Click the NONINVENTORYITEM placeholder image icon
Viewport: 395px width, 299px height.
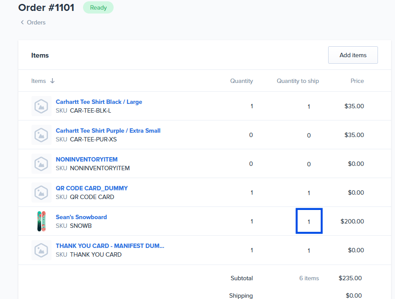[41, 164]
